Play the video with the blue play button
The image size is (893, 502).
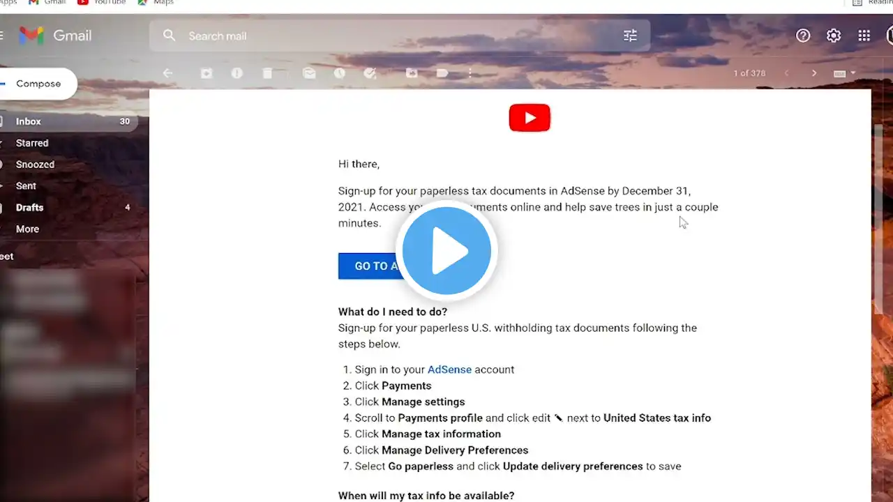(x=446, y=251)
